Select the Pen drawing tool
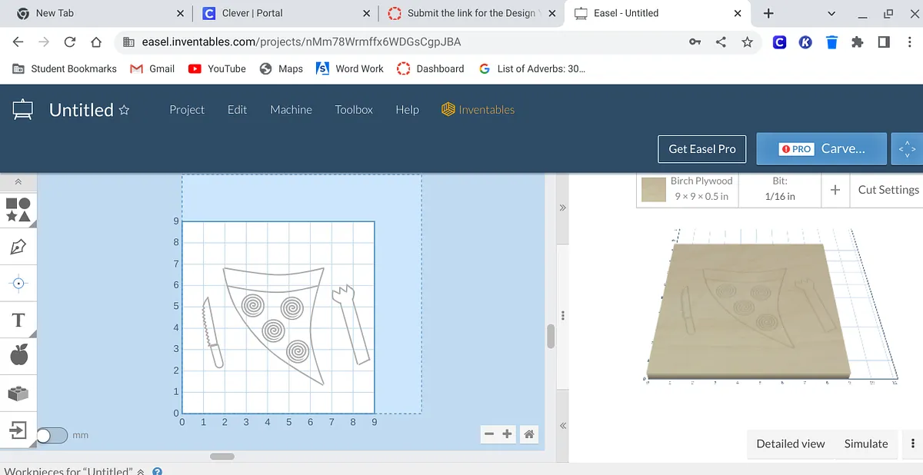The height and width of the screenshot is (475, 923). click(x=18, y=247)
